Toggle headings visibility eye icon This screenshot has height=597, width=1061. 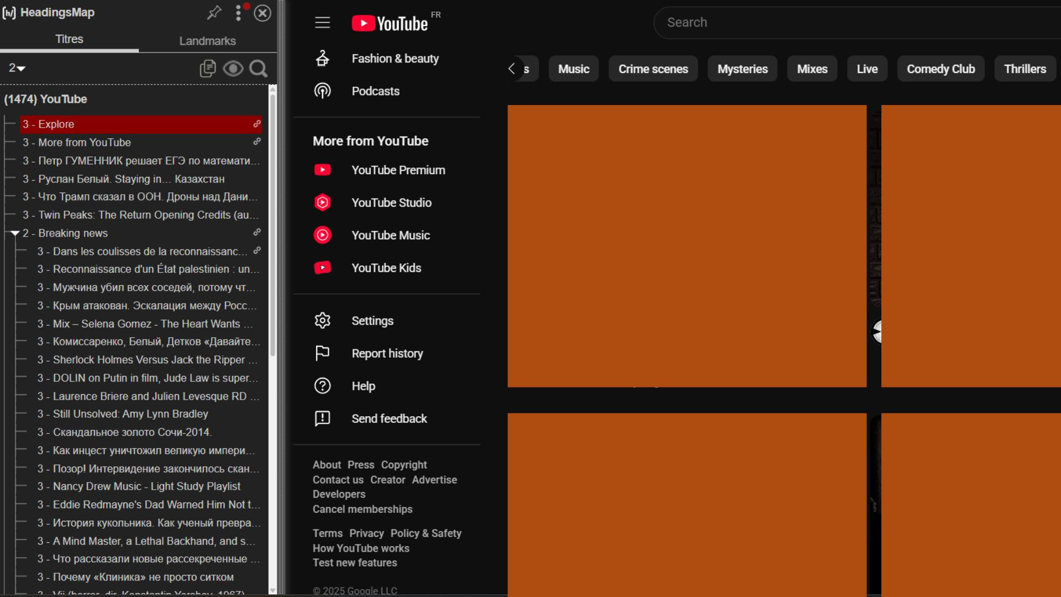pyautogui.click(x=233, y=69)
